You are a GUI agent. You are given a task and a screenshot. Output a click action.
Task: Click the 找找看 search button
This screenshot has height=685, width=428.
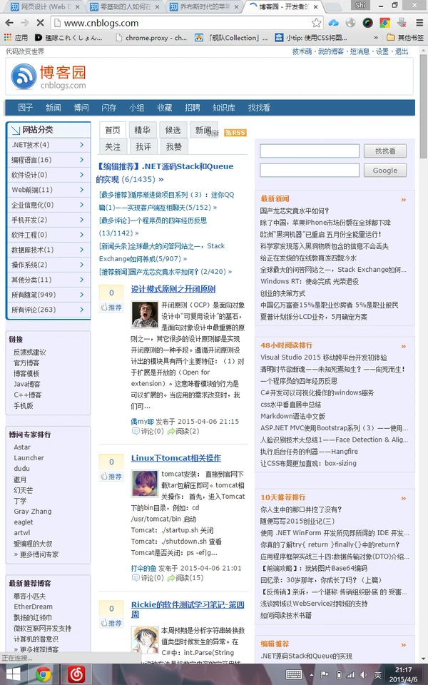(x=384, y=151)
